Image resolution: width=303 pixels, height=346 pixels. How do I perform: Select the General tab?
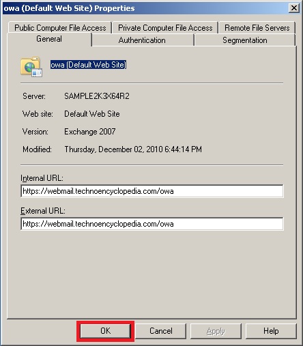click(x=49, y=39)
